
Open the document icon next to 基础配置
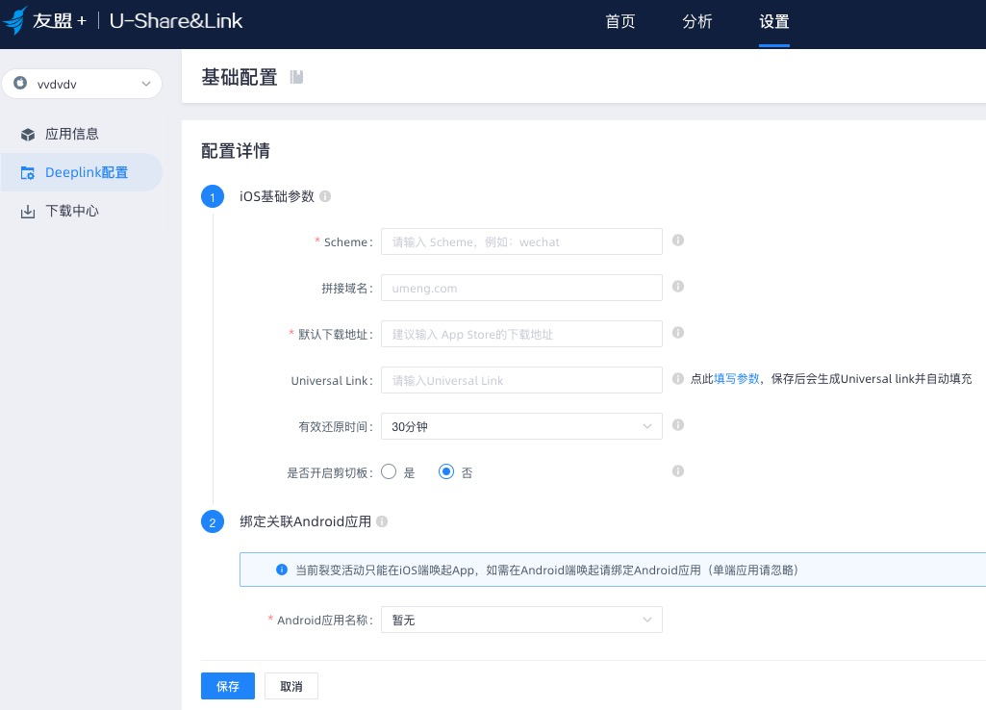296,77
